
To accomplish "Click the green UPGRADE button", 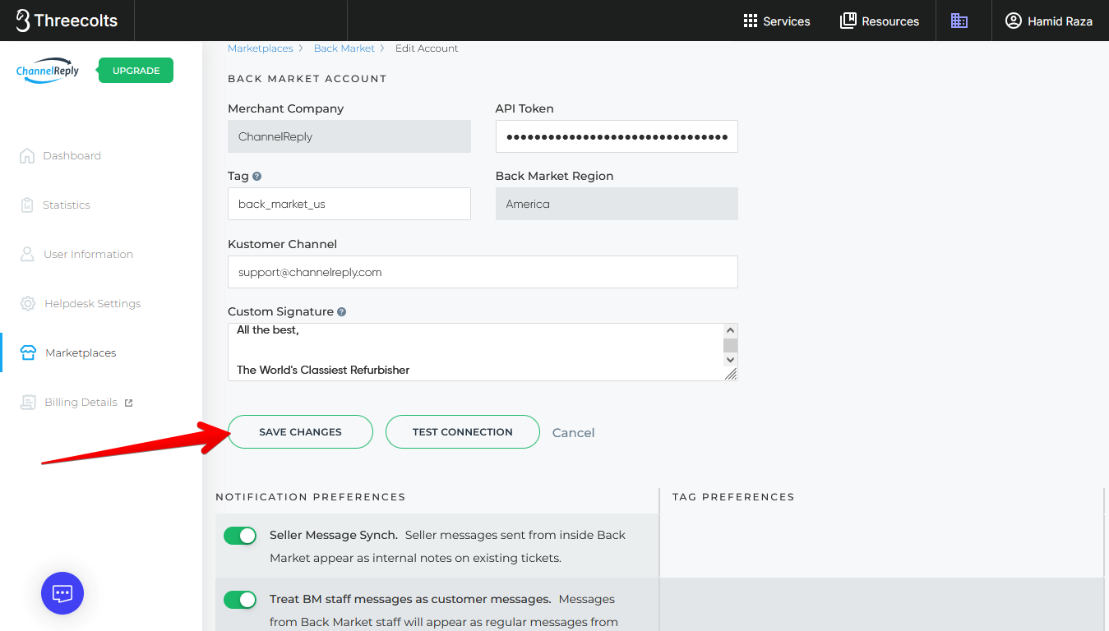I will coord(136,71).
